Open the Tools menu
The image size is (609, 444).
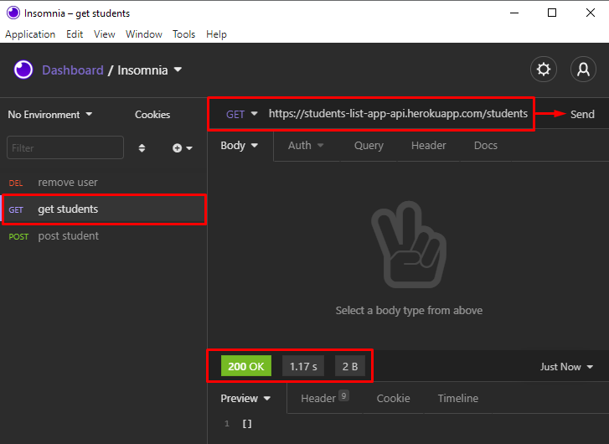pyautogui.click(x=183, y=34)
